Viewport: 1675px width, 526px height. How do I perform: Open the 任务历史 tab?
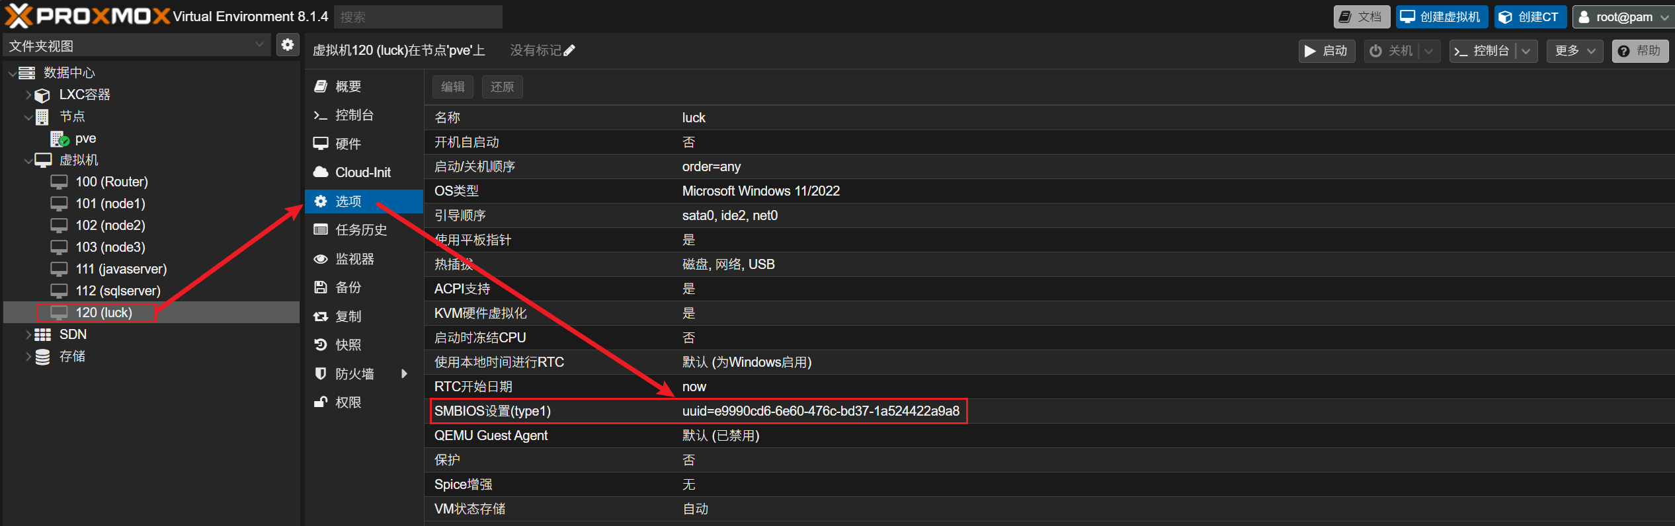pyautogui.click(x=360, y=230)
